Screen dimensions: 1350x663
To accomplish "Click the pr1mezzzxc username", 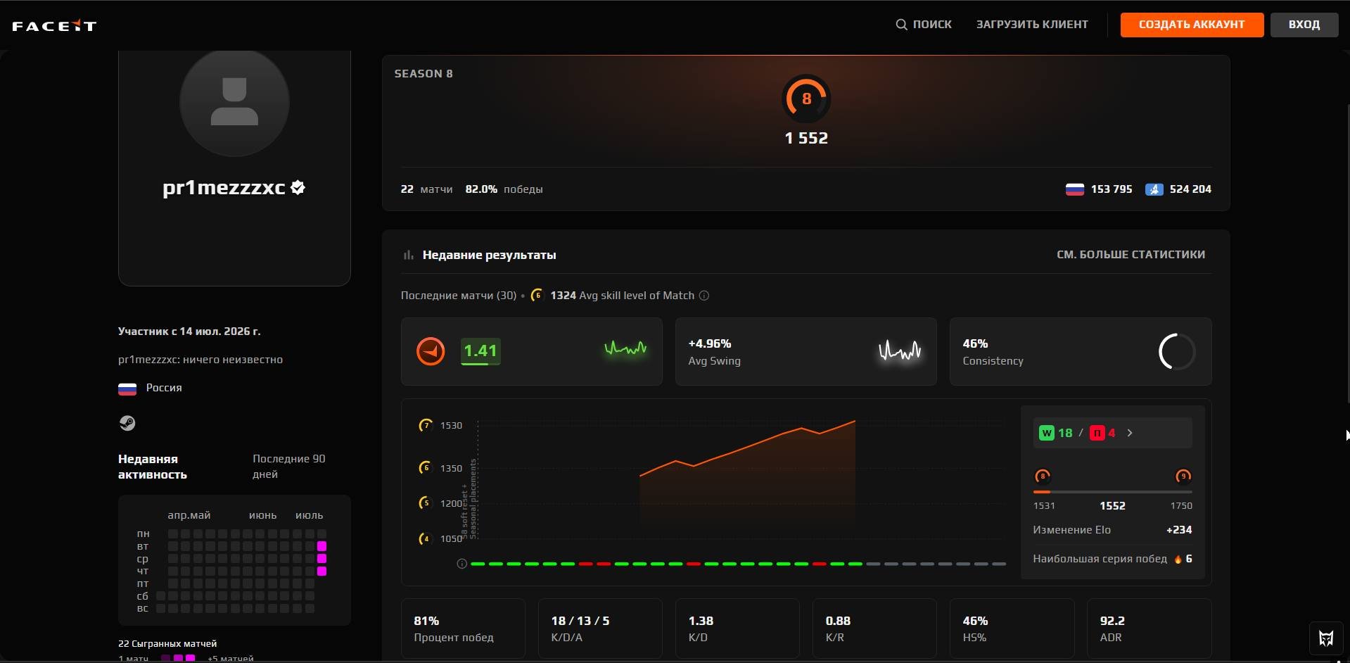I will click(224, 188).
